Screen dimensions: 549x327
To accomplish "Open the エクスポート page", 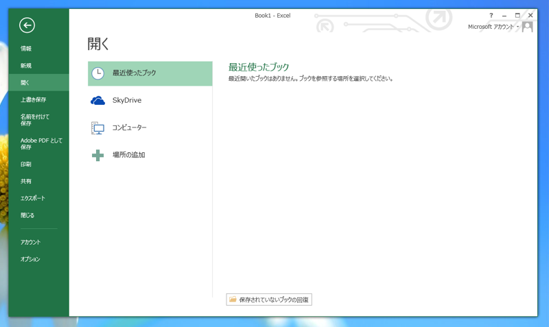I will (x=39, y=198).
